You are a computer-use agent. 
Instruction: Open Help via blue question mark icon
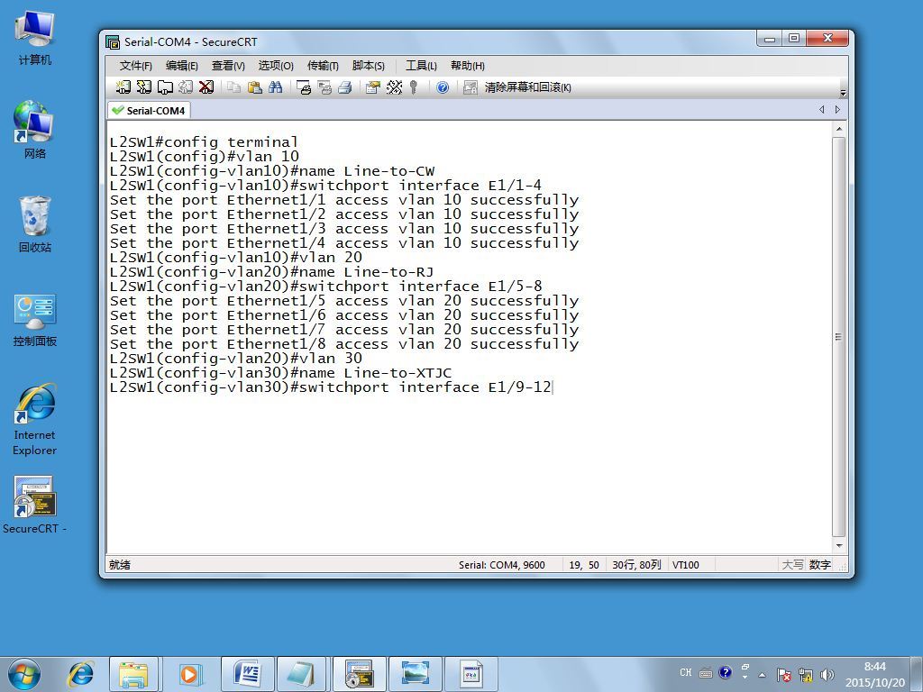point(443,87)
